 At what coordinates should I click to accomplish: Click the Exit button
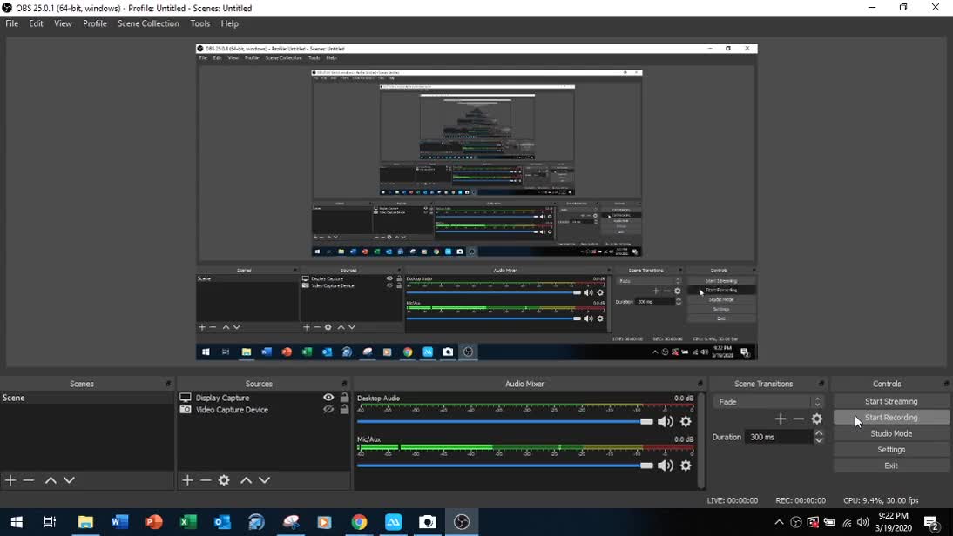tap(891, 466)
